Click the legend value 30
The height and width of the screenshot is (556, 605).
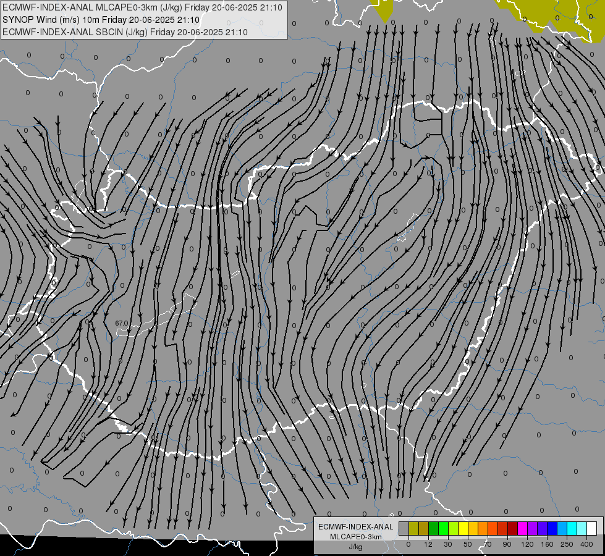click(x=448, y=544)
